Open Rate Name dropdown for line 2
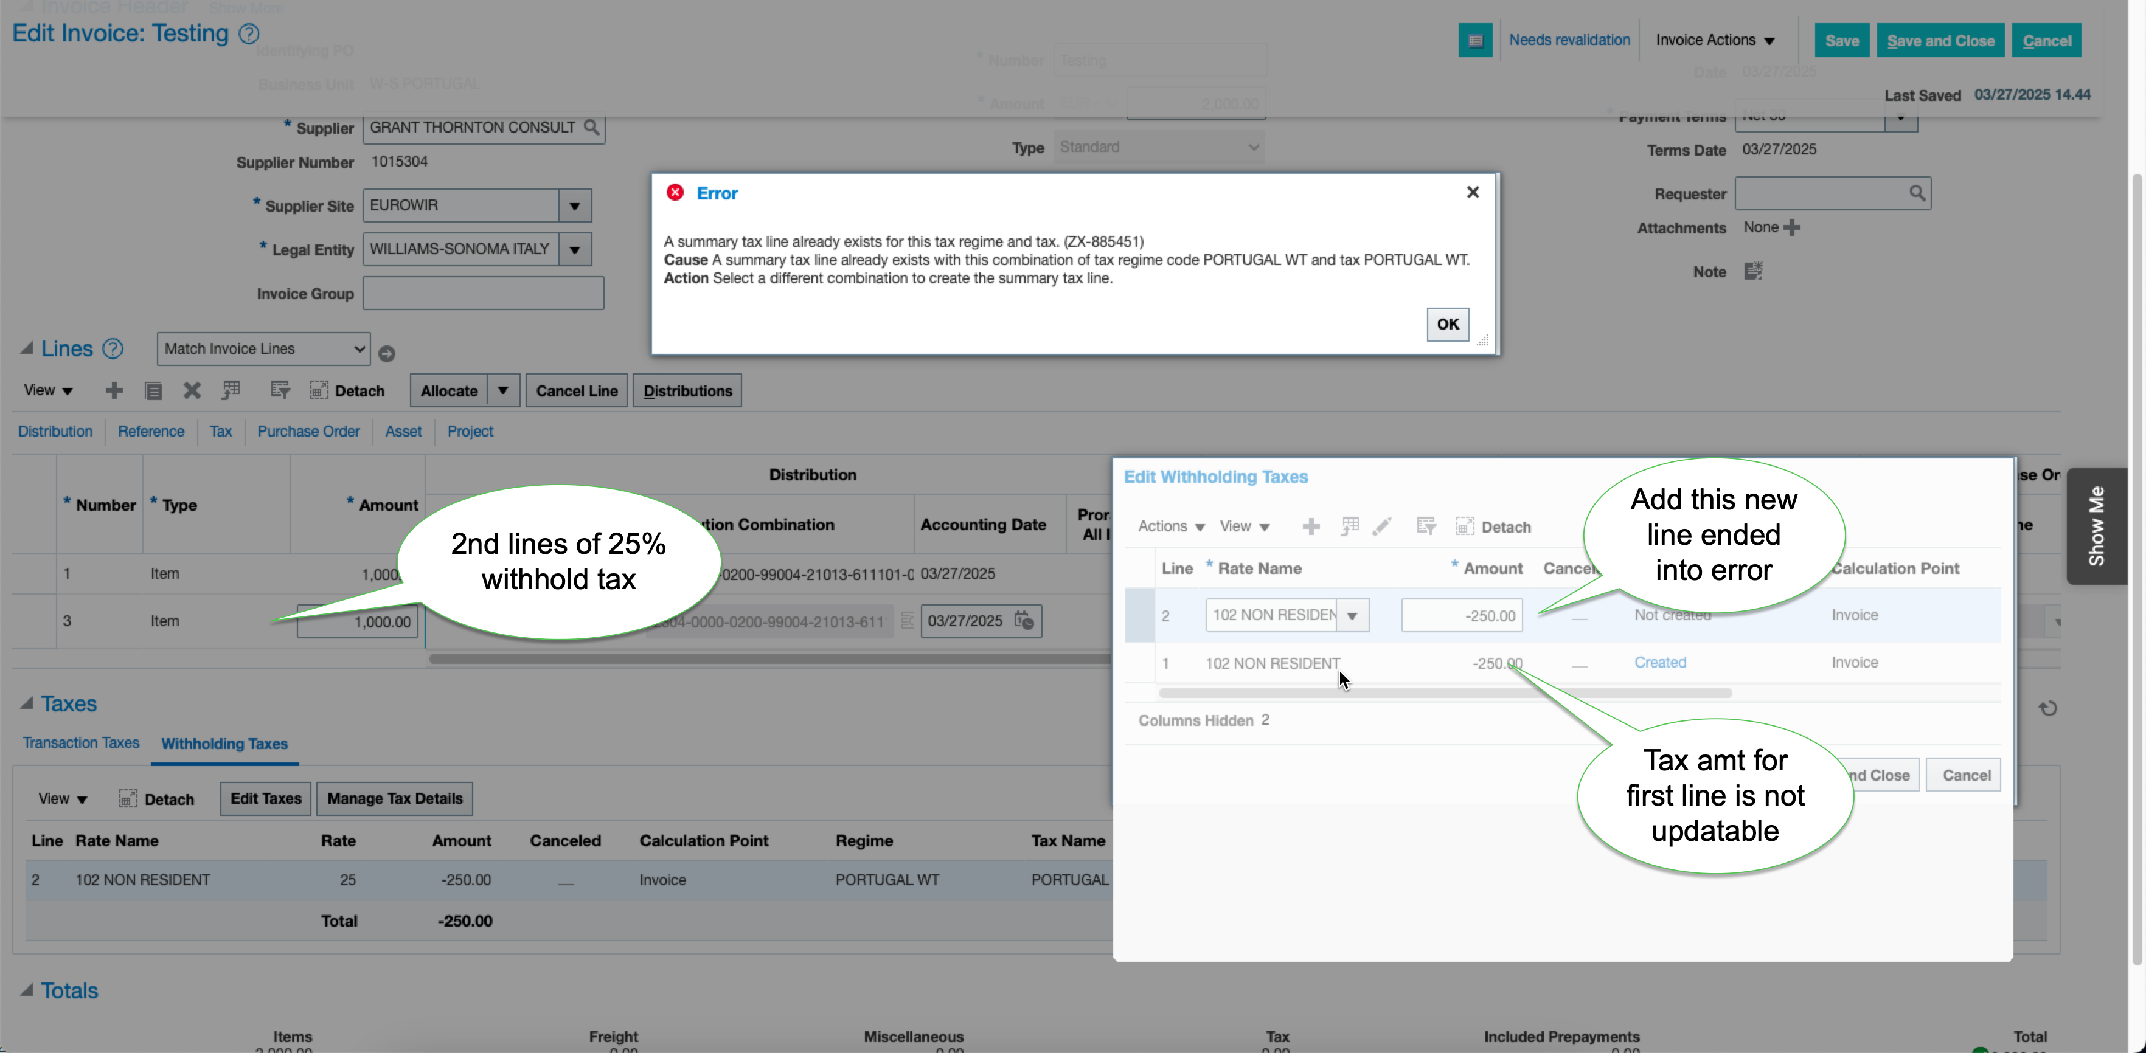Viewport: 2146px width, 1053px height. [1353, 614]
